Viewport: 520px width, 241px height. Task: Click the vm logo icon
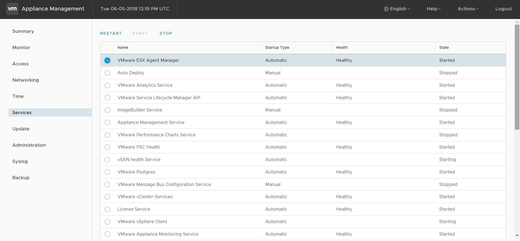click(12, 9)
